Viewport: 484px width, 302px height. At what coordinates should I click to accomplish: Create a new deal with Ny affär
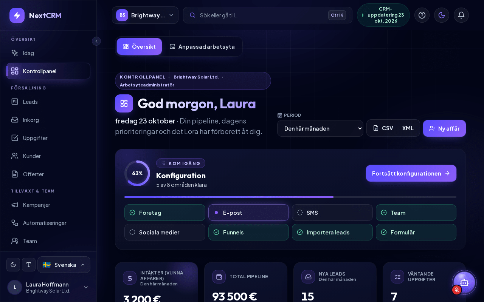point(444,128)
